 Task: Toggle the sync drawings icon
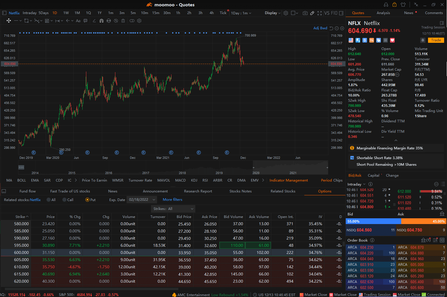(109, 21)
